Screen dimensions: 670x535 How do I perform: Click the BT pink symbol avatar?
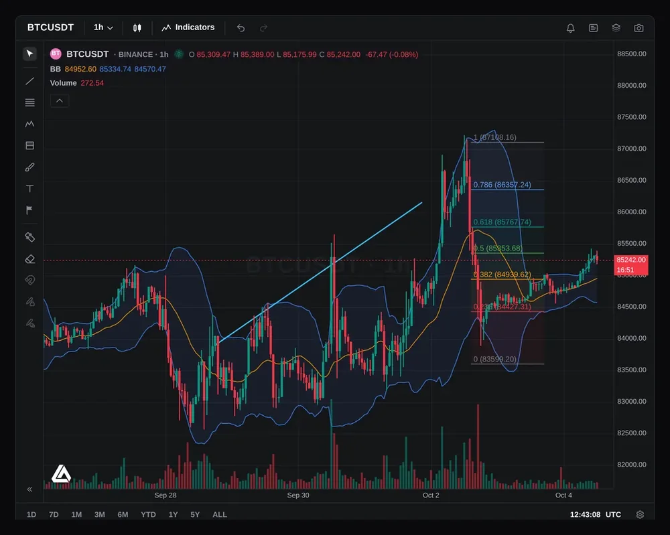[x=56, y=54]
